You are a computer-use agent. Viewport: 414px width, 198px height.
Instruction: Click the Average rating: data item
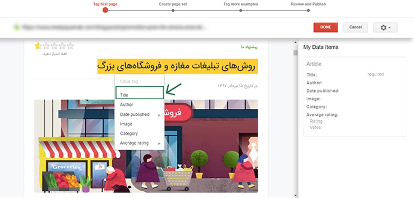[322, 115]
